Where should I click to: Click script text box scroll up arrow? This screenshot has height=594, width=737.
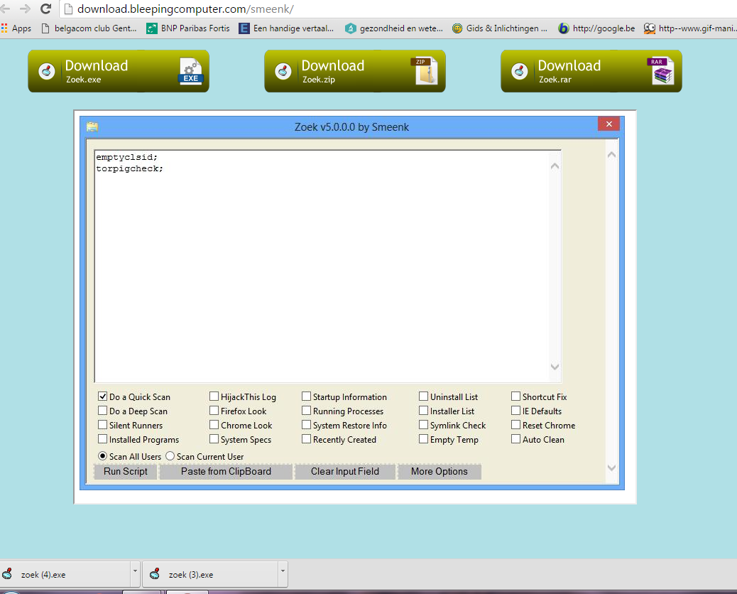[555, 166]
